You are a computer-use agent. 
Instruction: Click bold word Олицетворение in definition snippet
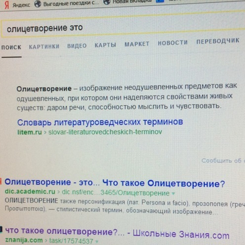[x=44, y=89]
